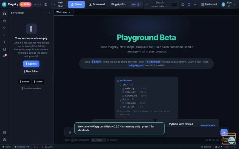Click the blue Share button
The width and height of the screenshot is (239, 149).
[76, 4]
